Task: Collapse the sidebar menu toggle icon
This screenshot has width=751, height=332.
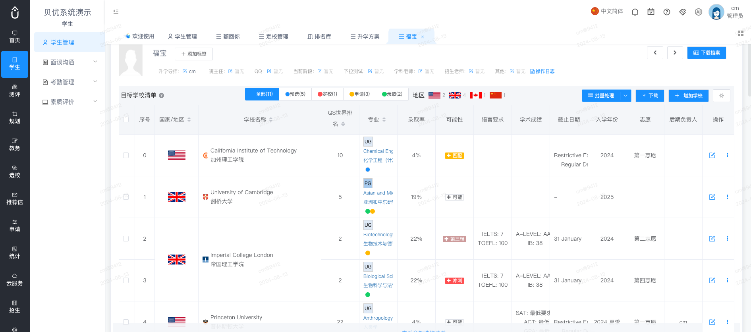Action: pos(116,12)
